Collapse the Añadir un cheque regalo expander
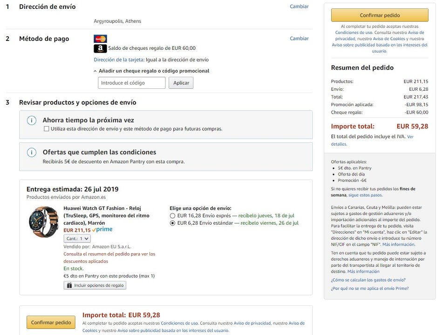The image size is (442, 335). coord(95,71)
